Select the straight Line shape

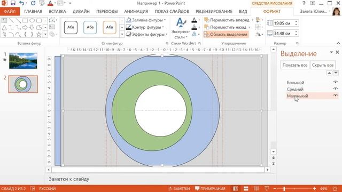pyautogui.click(x=11, y=21)
